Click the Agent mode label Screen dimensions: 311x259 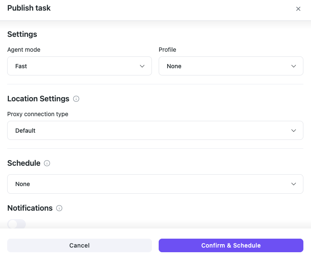pyautogui.click(x=24, y=50)
